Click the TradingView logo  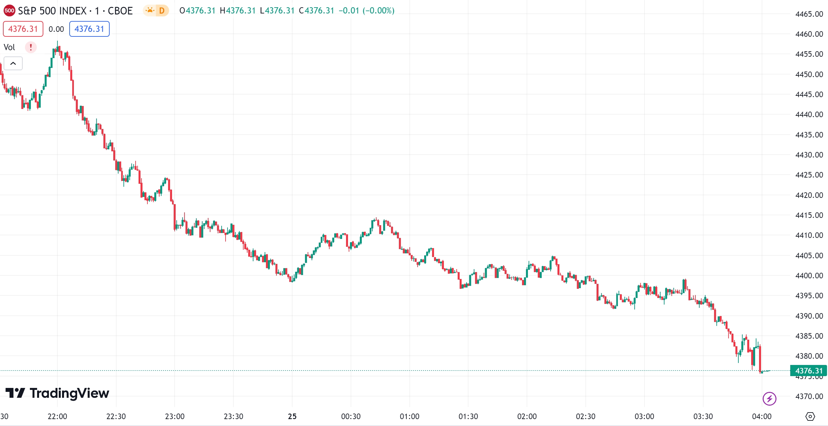point(57,393)
